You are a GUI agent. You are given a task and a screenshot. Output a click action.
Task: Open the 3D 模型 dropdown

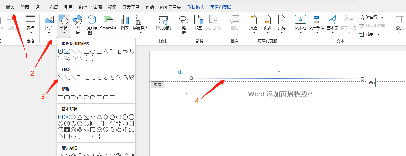92,25
